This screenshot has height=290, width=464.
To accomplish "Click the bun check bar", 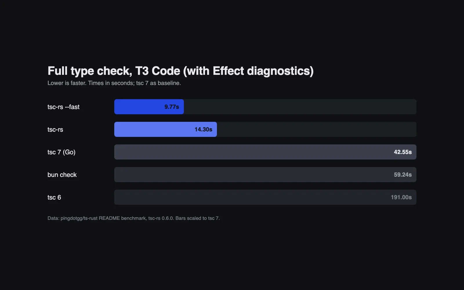I will (x=265, y=175).
